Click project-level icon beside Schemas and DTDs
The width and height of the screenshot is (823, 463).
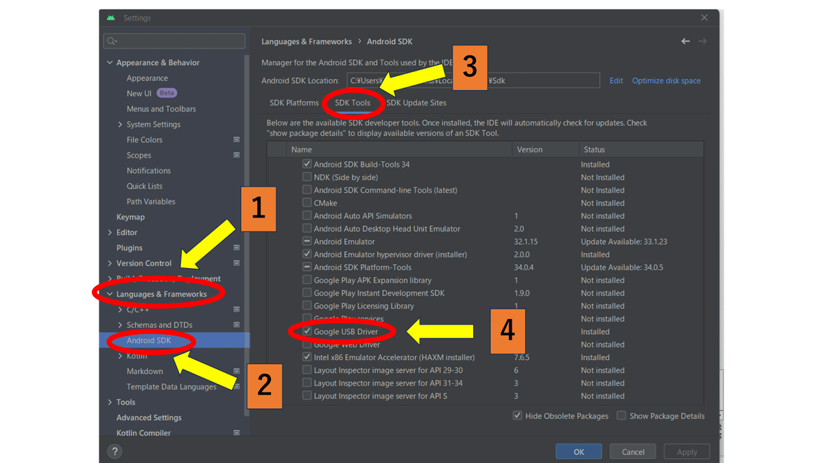click(x=237, y=325)
